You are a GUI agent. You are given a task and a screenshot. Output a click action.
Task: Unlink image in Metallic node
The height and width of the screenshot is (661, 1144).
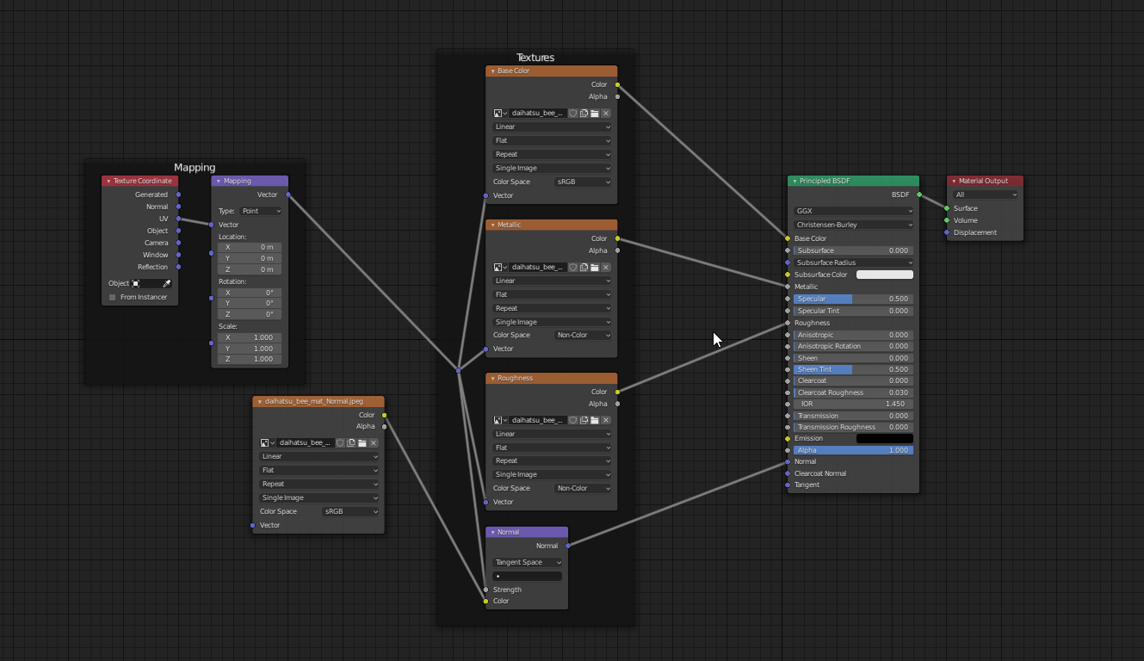pyautogui.click(x=606, y=267)
